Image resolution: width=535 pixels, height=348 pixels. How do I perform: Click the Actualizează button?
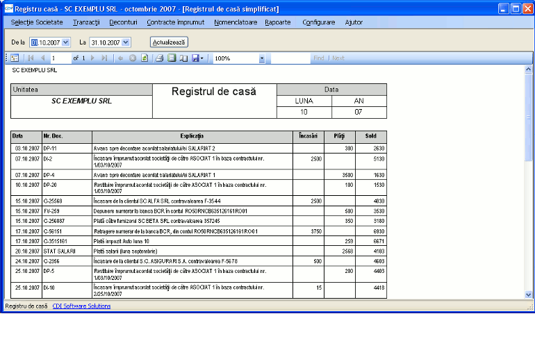(x=169, y=42)
